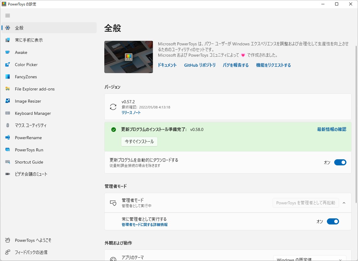Image resolution: width=358 pixels, height=261 pixels.
Task: Click the green update-ready checkmark icon
Action: click(113, 129)
